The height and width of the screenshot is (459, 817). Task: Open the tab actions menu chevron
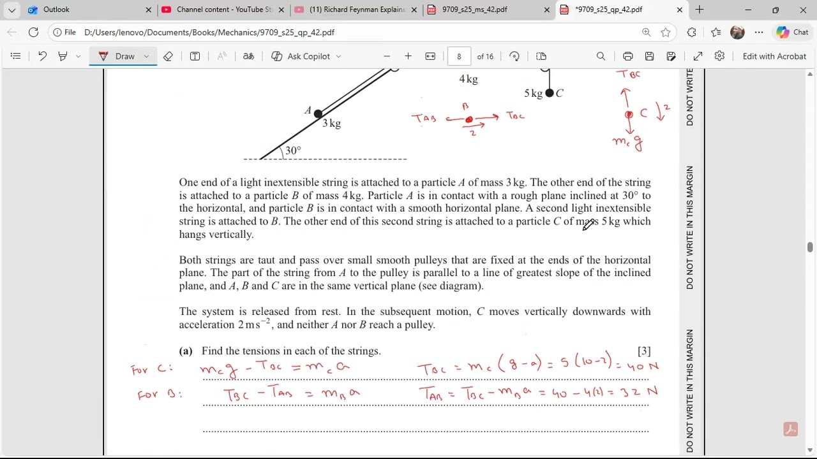tap(11, 10)
